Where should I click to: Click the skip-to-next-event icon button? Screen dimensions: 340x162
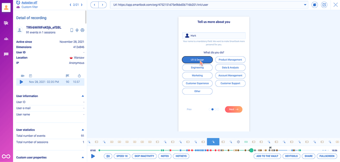(x=108, y=156)
